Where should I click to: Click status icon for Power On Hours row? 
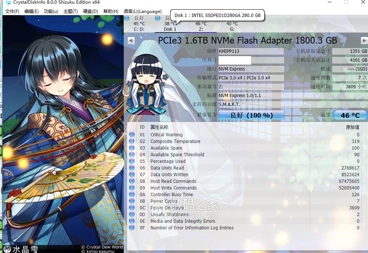pyautogui.click(x=132, y=208)
